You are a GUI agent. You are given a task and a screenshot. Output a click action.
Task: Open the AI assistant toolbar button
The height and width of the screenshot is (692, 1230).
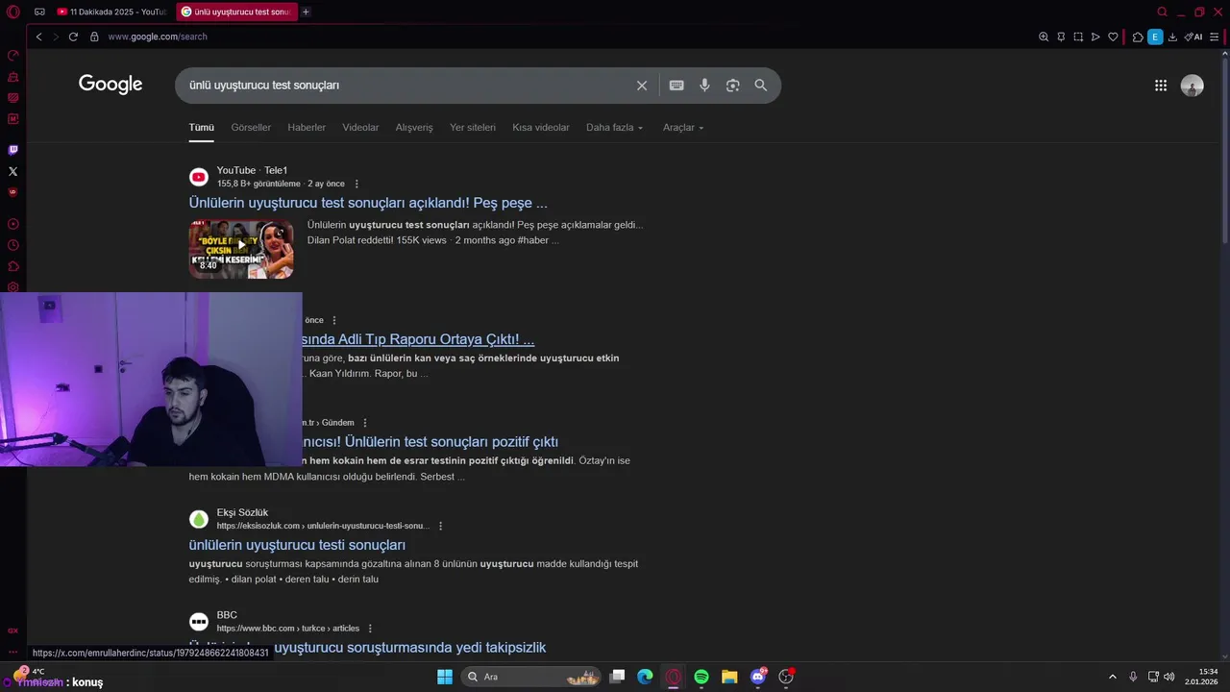point(1193,37)
